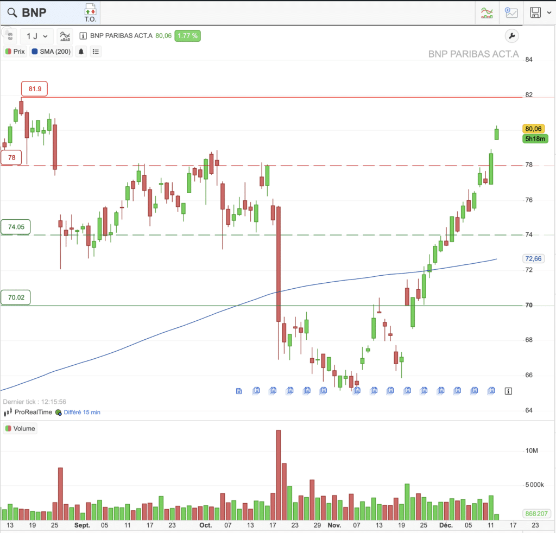Viewport: 556px width, 533px height.
Task: Click the boxed info icon right of news markers
Action: point(508,390)
